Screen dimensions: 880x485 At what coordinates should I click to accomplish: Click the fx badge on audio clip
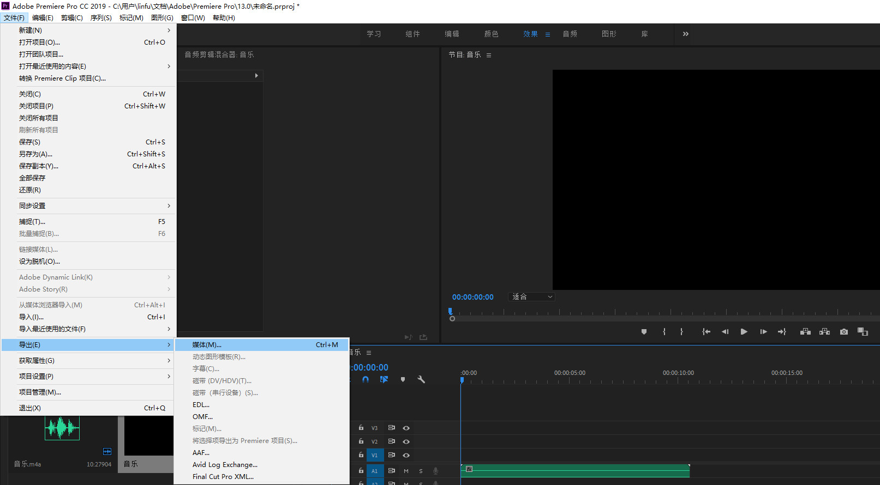[469, 469]
